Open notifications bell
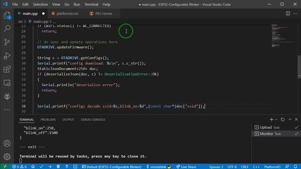The height and width of the screenshot is (169, 301). 295,167
